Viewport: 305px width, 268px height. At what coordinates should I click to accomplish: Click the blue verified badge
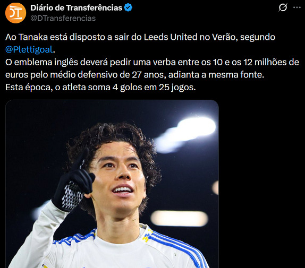[128, 7]
